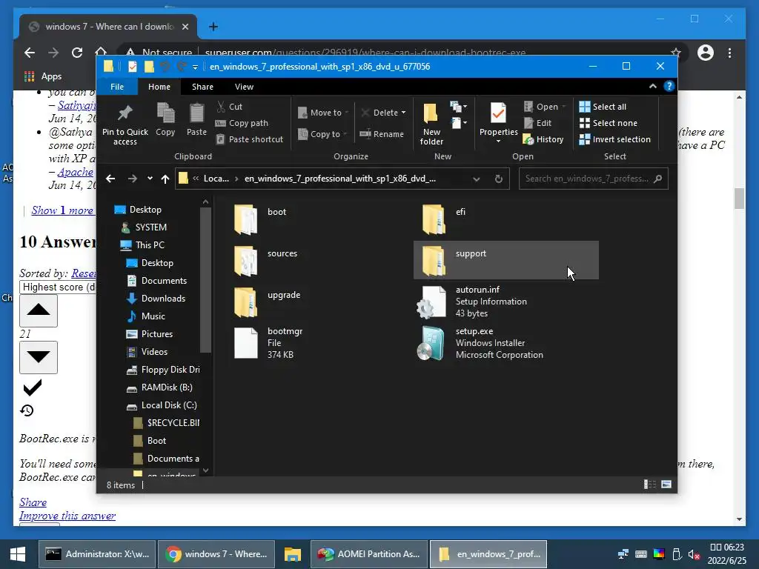The height and width of the screenshot is (569, 759).
Task: Select the boot folder
Action: click(x=319, y=219)
